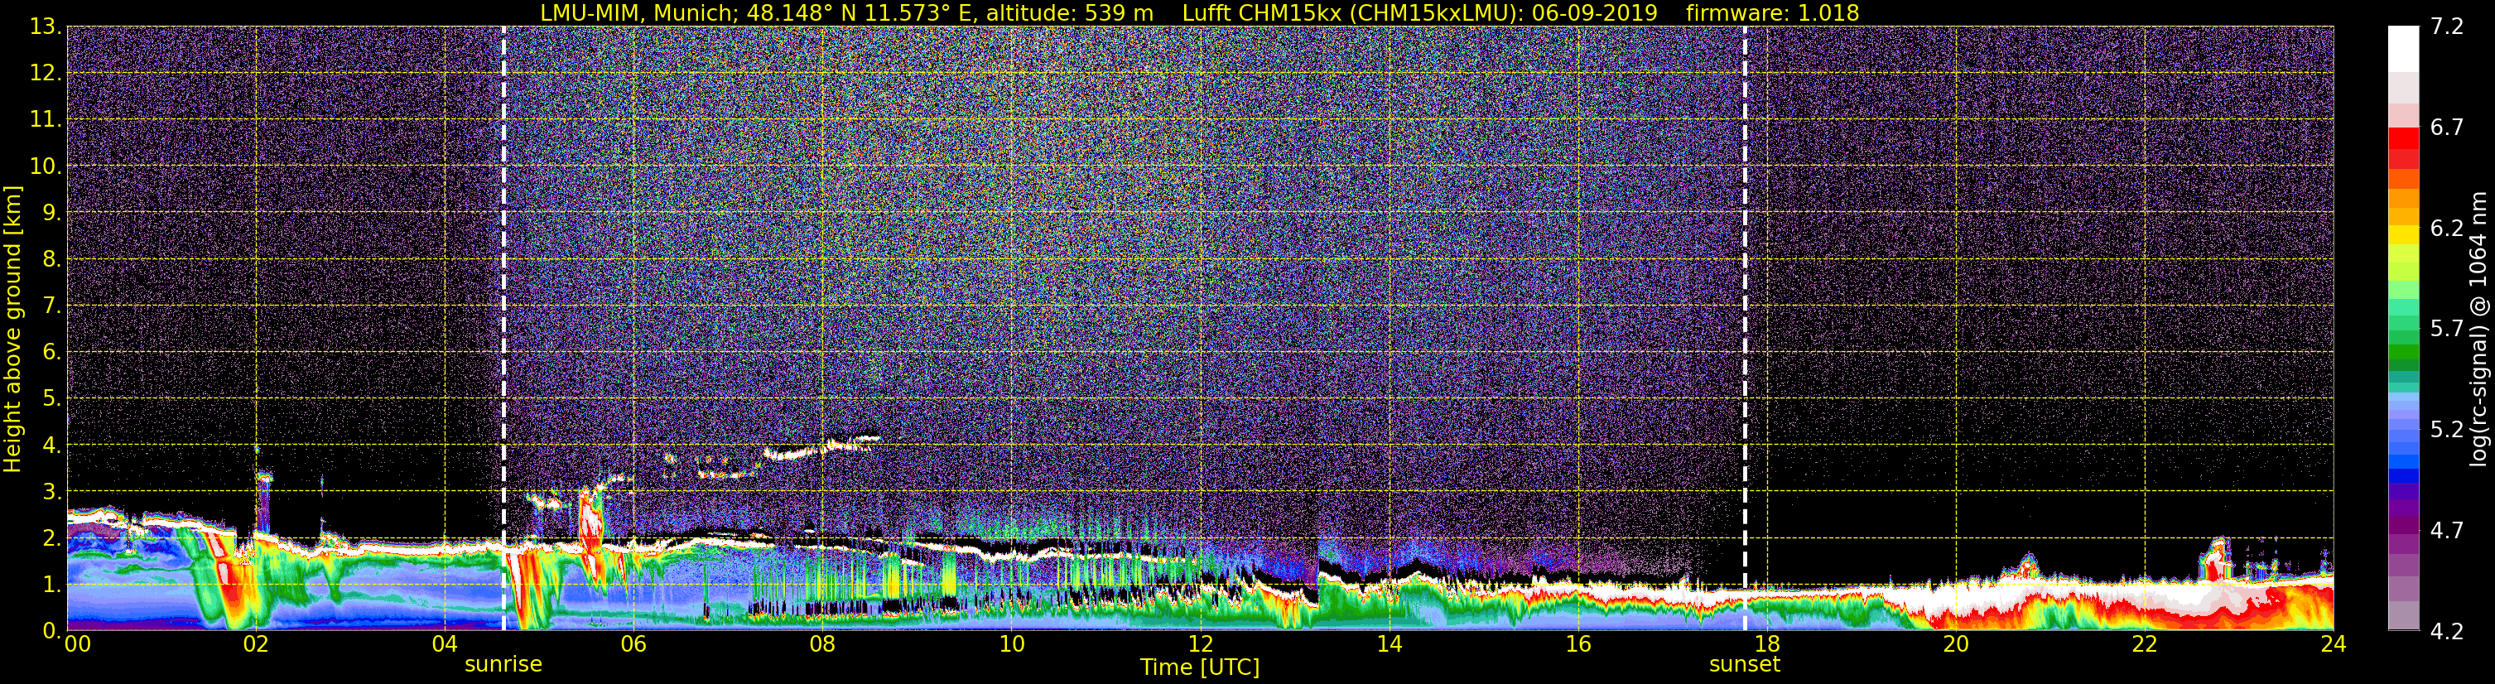The image size is (2495, 684).
Task: Click the 'Time [UTC]' axis title
Action: (1200, 667)
